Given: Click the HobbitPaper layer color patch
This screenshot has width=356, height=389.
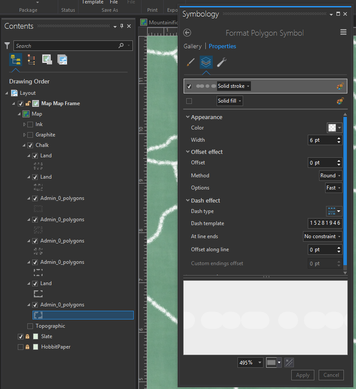Looking at the screenshot, I should coord(36,347).
